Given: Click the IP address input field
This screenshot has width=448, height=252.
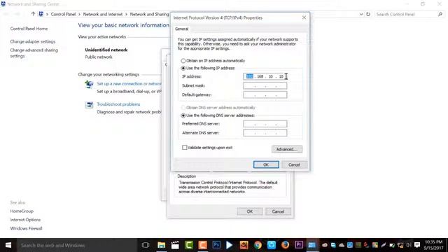Looking at the screenshot, I should click(265, 76).
